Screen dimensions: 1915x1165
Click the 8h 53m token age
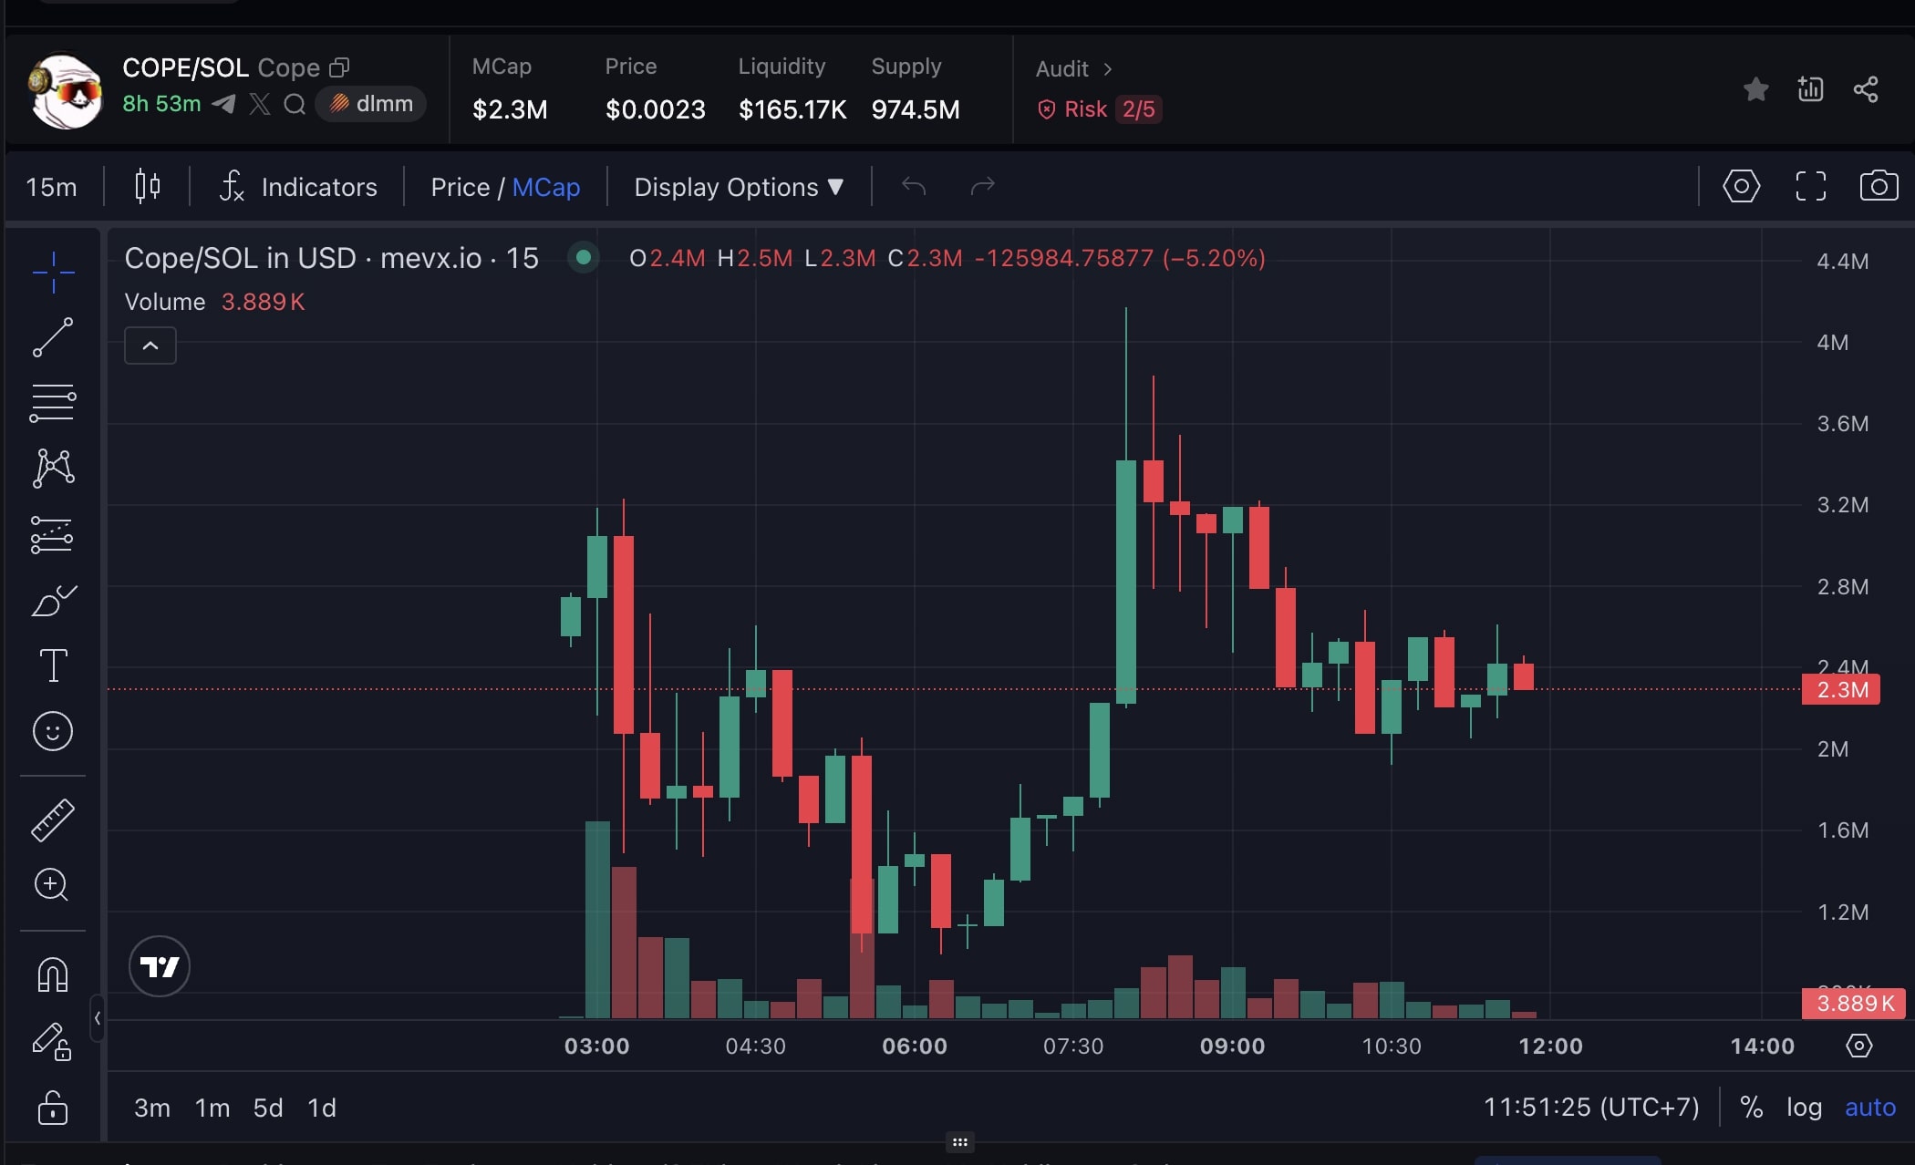[x=161, y=104]
